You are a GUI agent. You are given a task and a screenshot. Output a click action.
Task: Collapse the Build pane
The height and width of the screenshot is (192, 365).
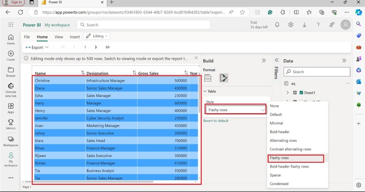[x=264, y=60]
